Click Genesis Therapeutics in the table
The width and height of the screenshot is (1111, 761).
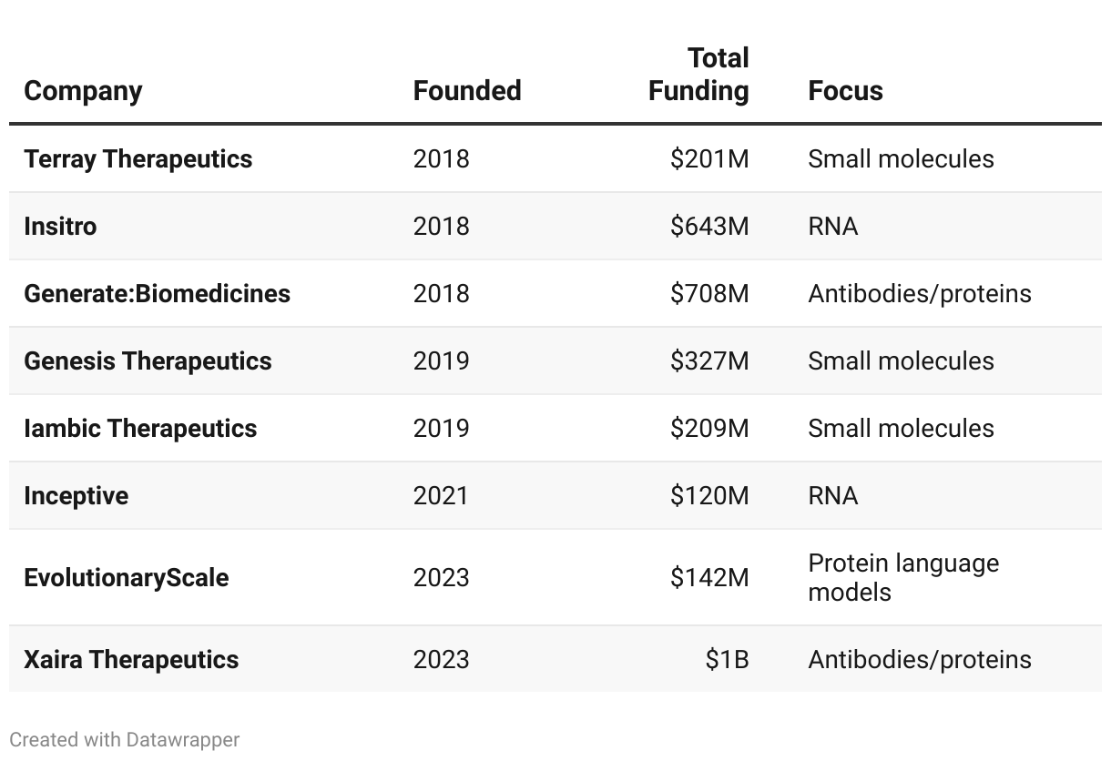148,361
